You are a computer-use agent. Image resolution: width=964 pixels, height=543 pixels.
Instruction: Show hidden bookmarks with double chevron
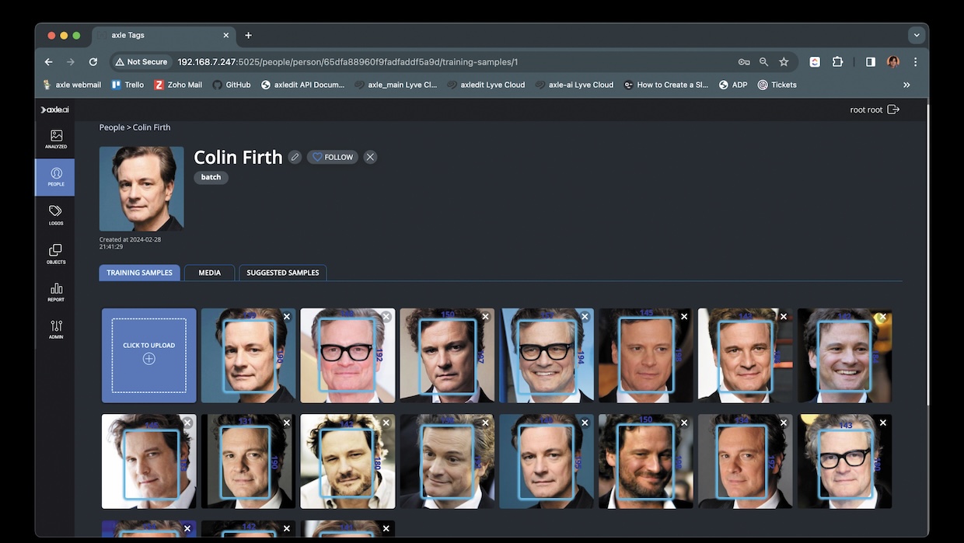[x=906, y=85]
